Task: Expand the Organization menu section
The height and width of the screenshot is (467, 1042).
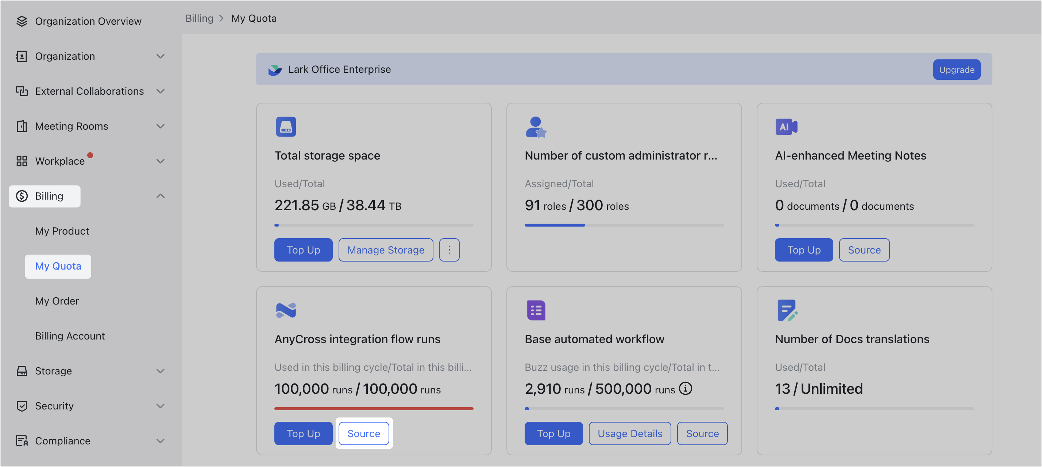Action: (161, 56)
